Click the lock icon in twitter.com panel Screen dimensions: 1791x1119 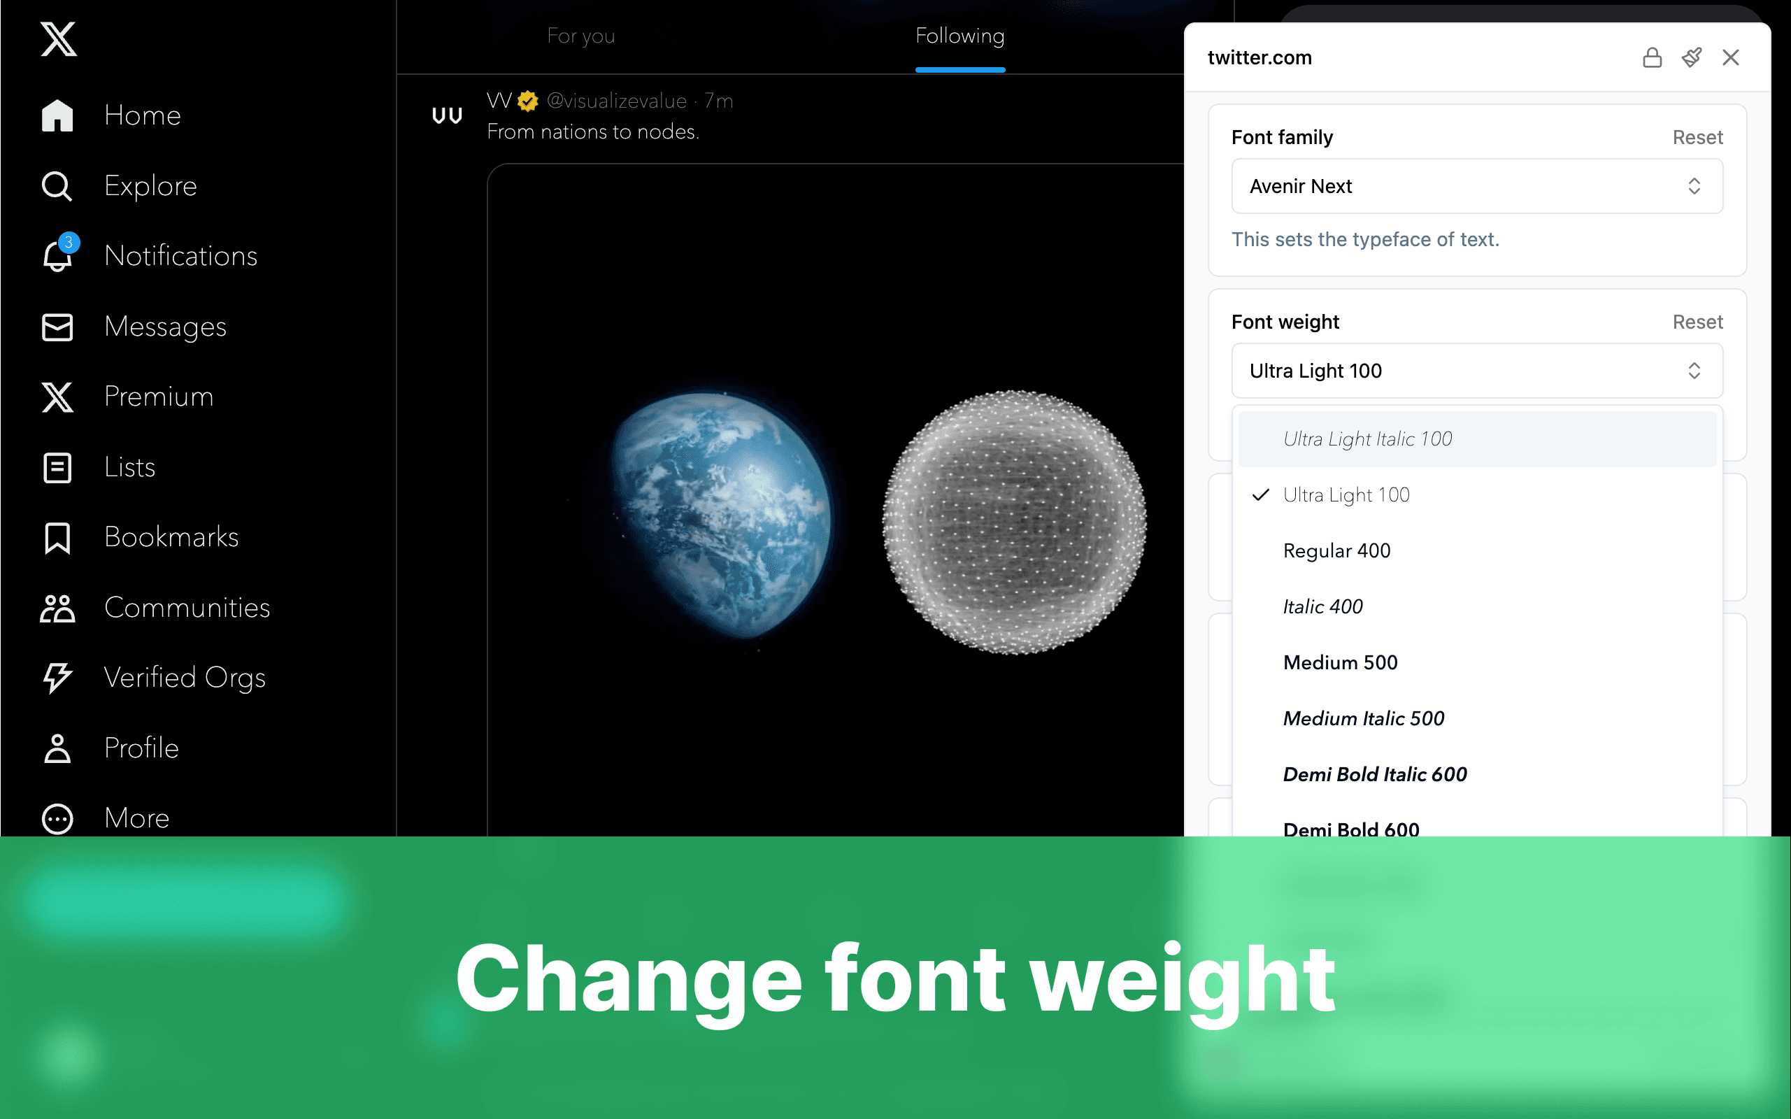(x=1650, y=57)
